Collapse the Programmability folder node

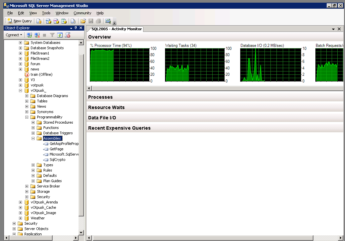pyautogui.click(x=27, y=117)
